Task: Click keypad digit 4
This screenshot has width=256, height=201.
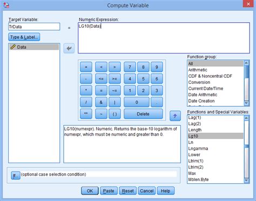Action: point(130,79)
